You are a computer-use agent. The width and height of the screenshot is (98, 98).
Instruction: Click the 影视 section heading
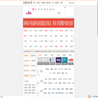coord(41,71)
